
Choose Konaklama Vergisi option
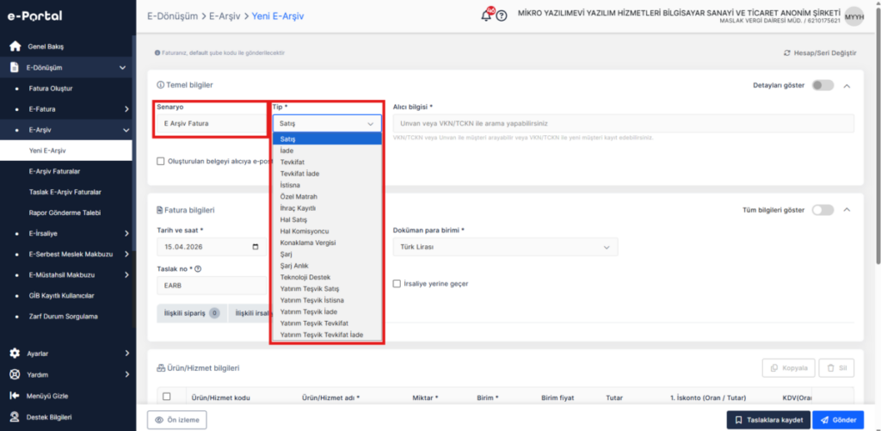coord(327,243)
